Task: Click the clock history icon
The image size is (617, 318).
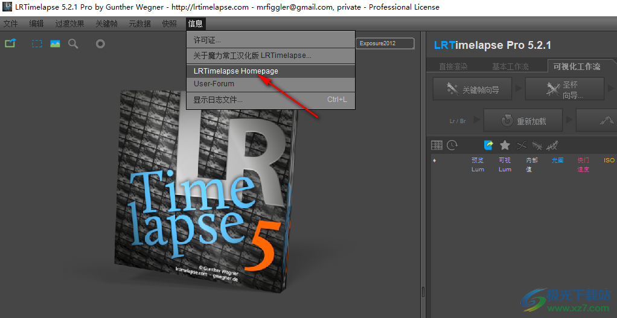Action: tap(452, 145)
